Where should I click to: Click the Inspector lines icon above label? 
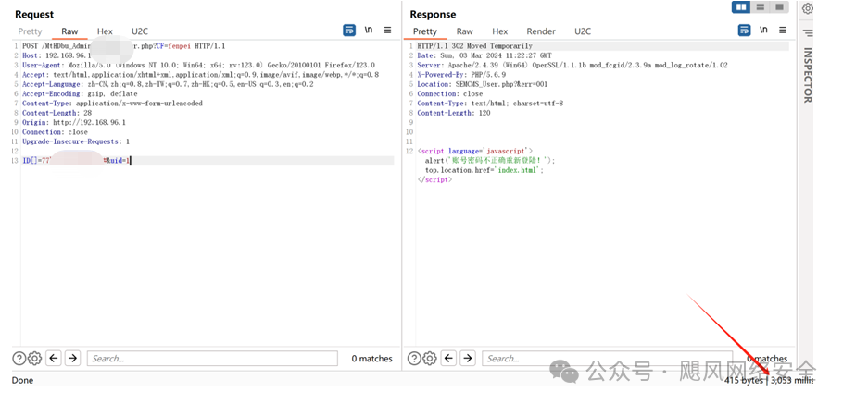click(x=808, y=33)
